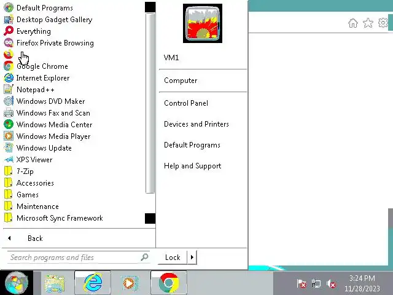This screenshot has width=393, height=295.
Task: Expand the Games folder
Action: [x=21, y=195]
